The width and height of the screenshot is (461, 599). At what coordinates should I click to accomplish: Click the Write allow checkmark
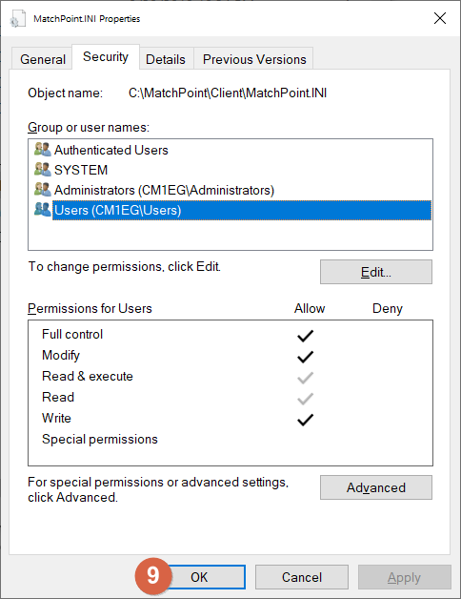306,420
